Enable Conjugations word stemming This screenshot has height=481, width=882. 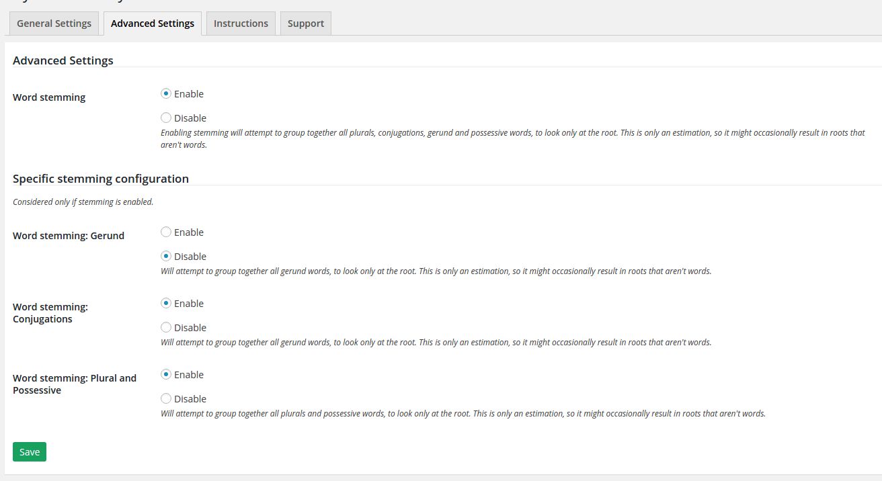click(166, 304)
